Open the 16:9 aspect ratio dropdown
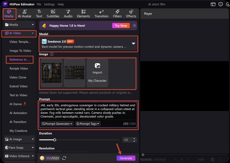Screen dimensions: 230x163 202,160
